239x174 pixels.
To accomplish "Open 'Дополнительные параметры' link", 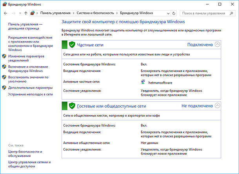I will tap(30, 88).
